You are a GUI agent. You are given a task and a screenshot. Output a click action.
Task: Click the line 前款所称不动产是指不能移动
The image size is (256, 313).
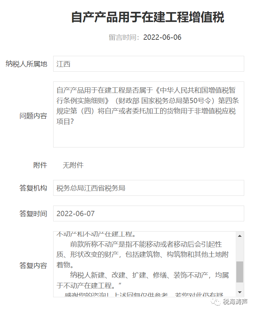click(x=146, y=244)
